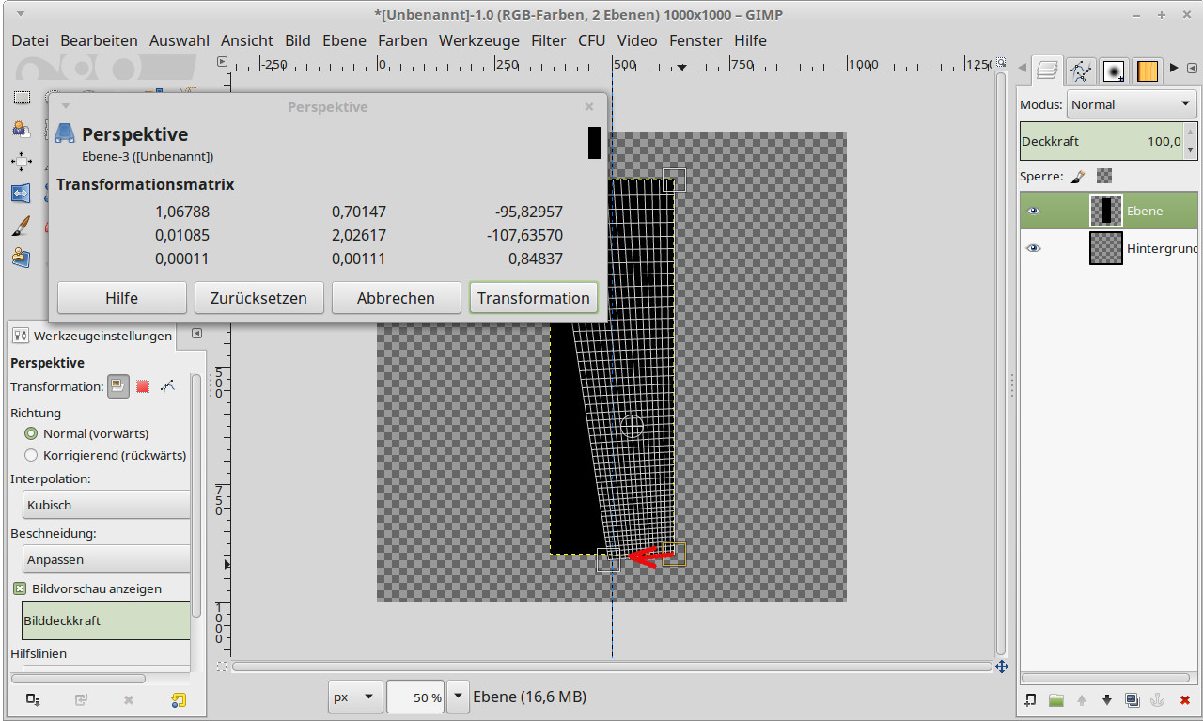Open the canvas menu arrow at ruler corner
Image resolution: width=1203 pixels, height=721 pixels.
coord(222,62)
